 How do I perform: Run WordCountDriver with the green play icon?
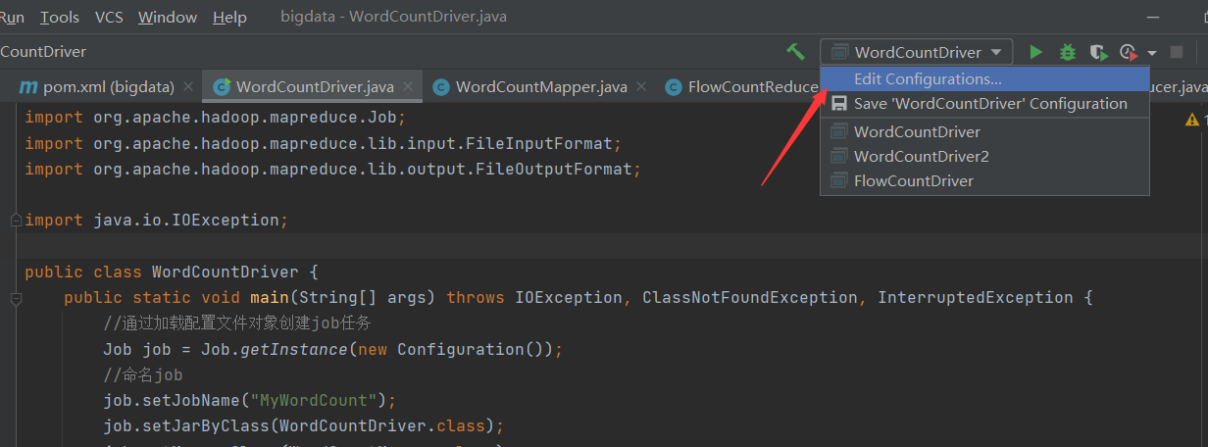point(1035,52)
